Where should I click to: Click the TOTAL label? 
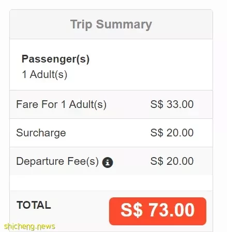coord(34,205)
